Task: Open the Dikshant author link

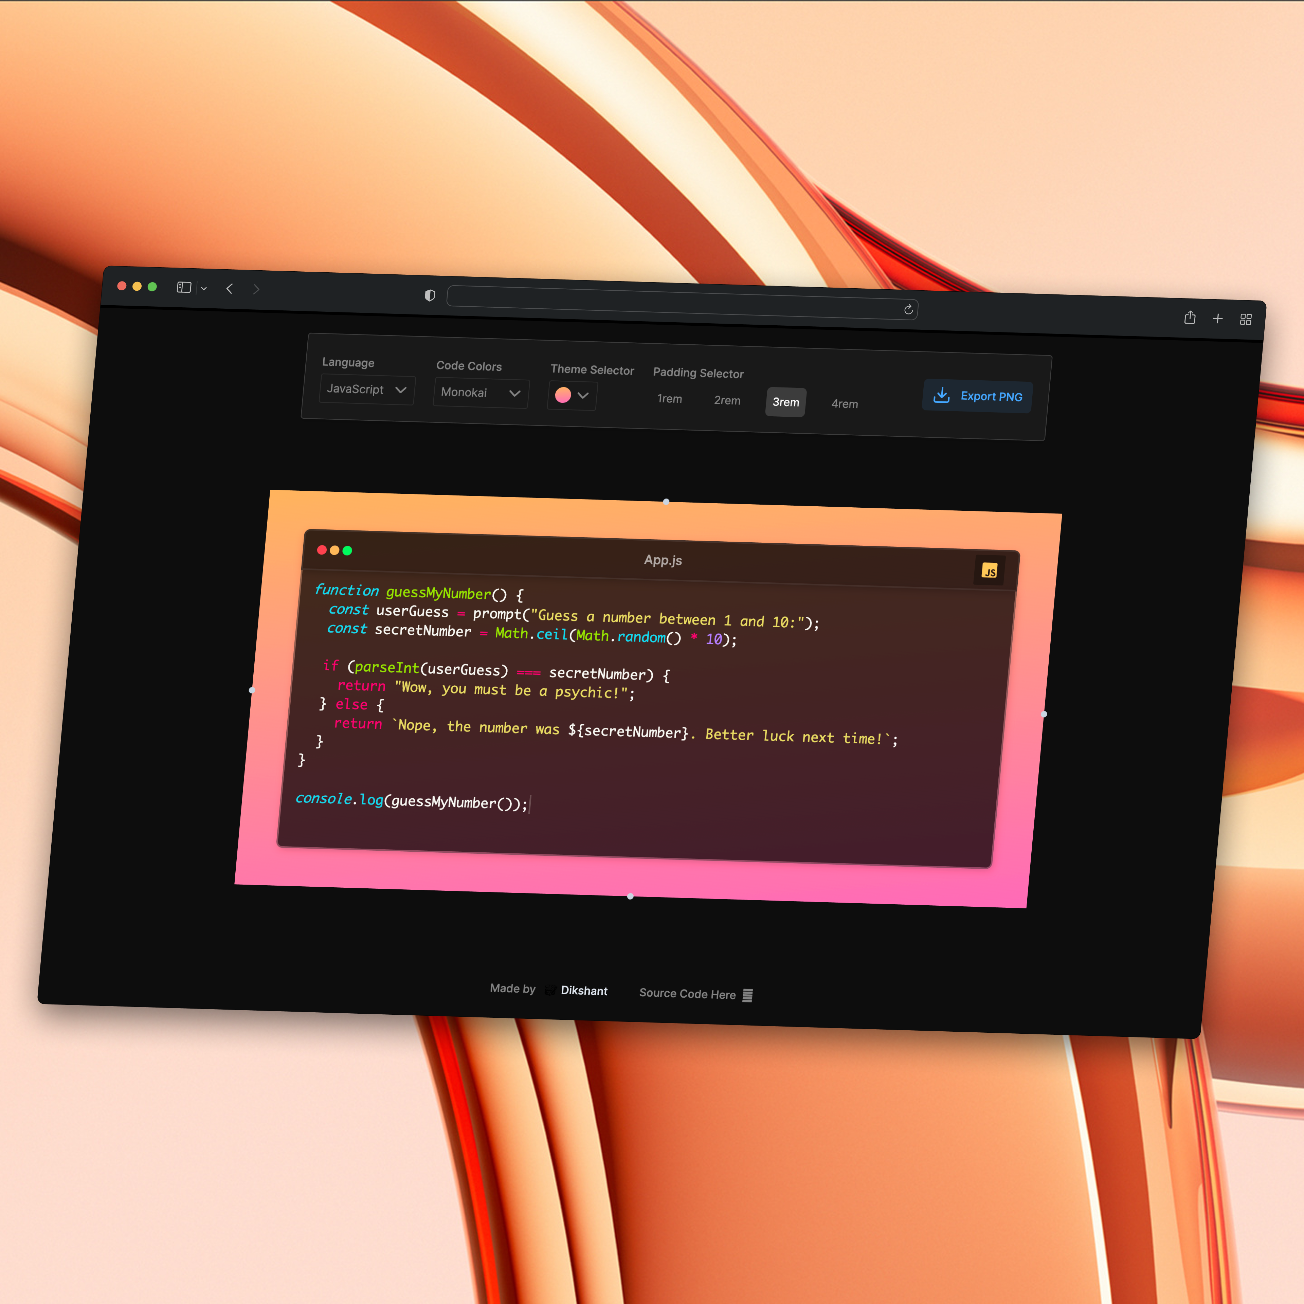Action: point(576,990)
